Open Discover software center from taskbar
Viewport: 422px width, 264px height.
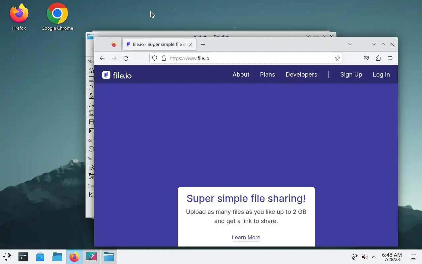click(x=40, y=257)
